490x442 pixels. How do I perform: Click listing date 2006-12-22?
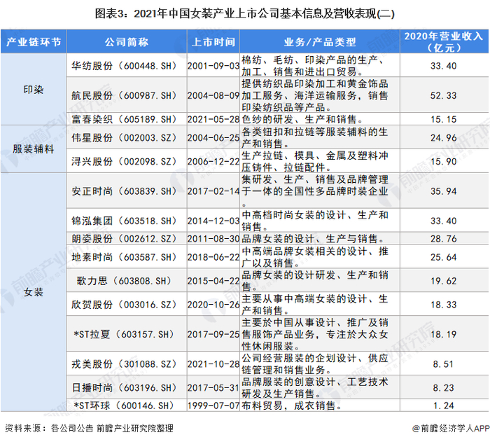[213, 161]
